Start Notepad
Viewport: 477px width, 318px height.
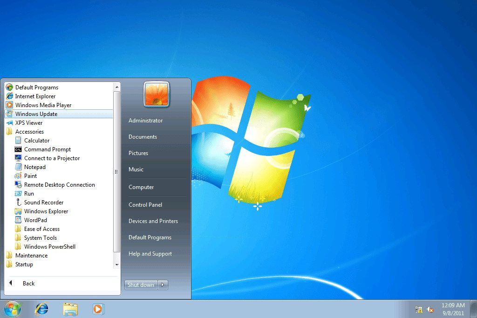pos(34,167)
